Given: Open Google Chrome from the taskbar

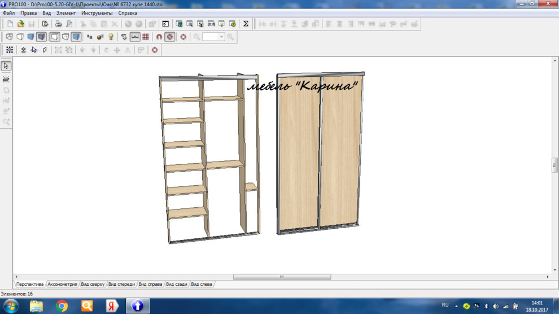Looking at the screenshot, I should 62,306.
